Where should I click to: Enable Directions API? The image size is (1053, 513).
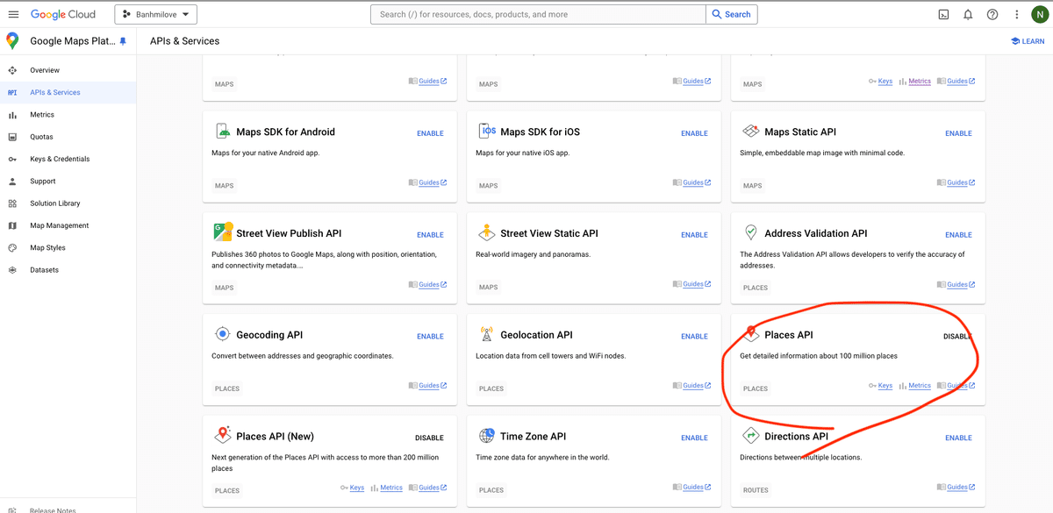(x=958, y=438)
